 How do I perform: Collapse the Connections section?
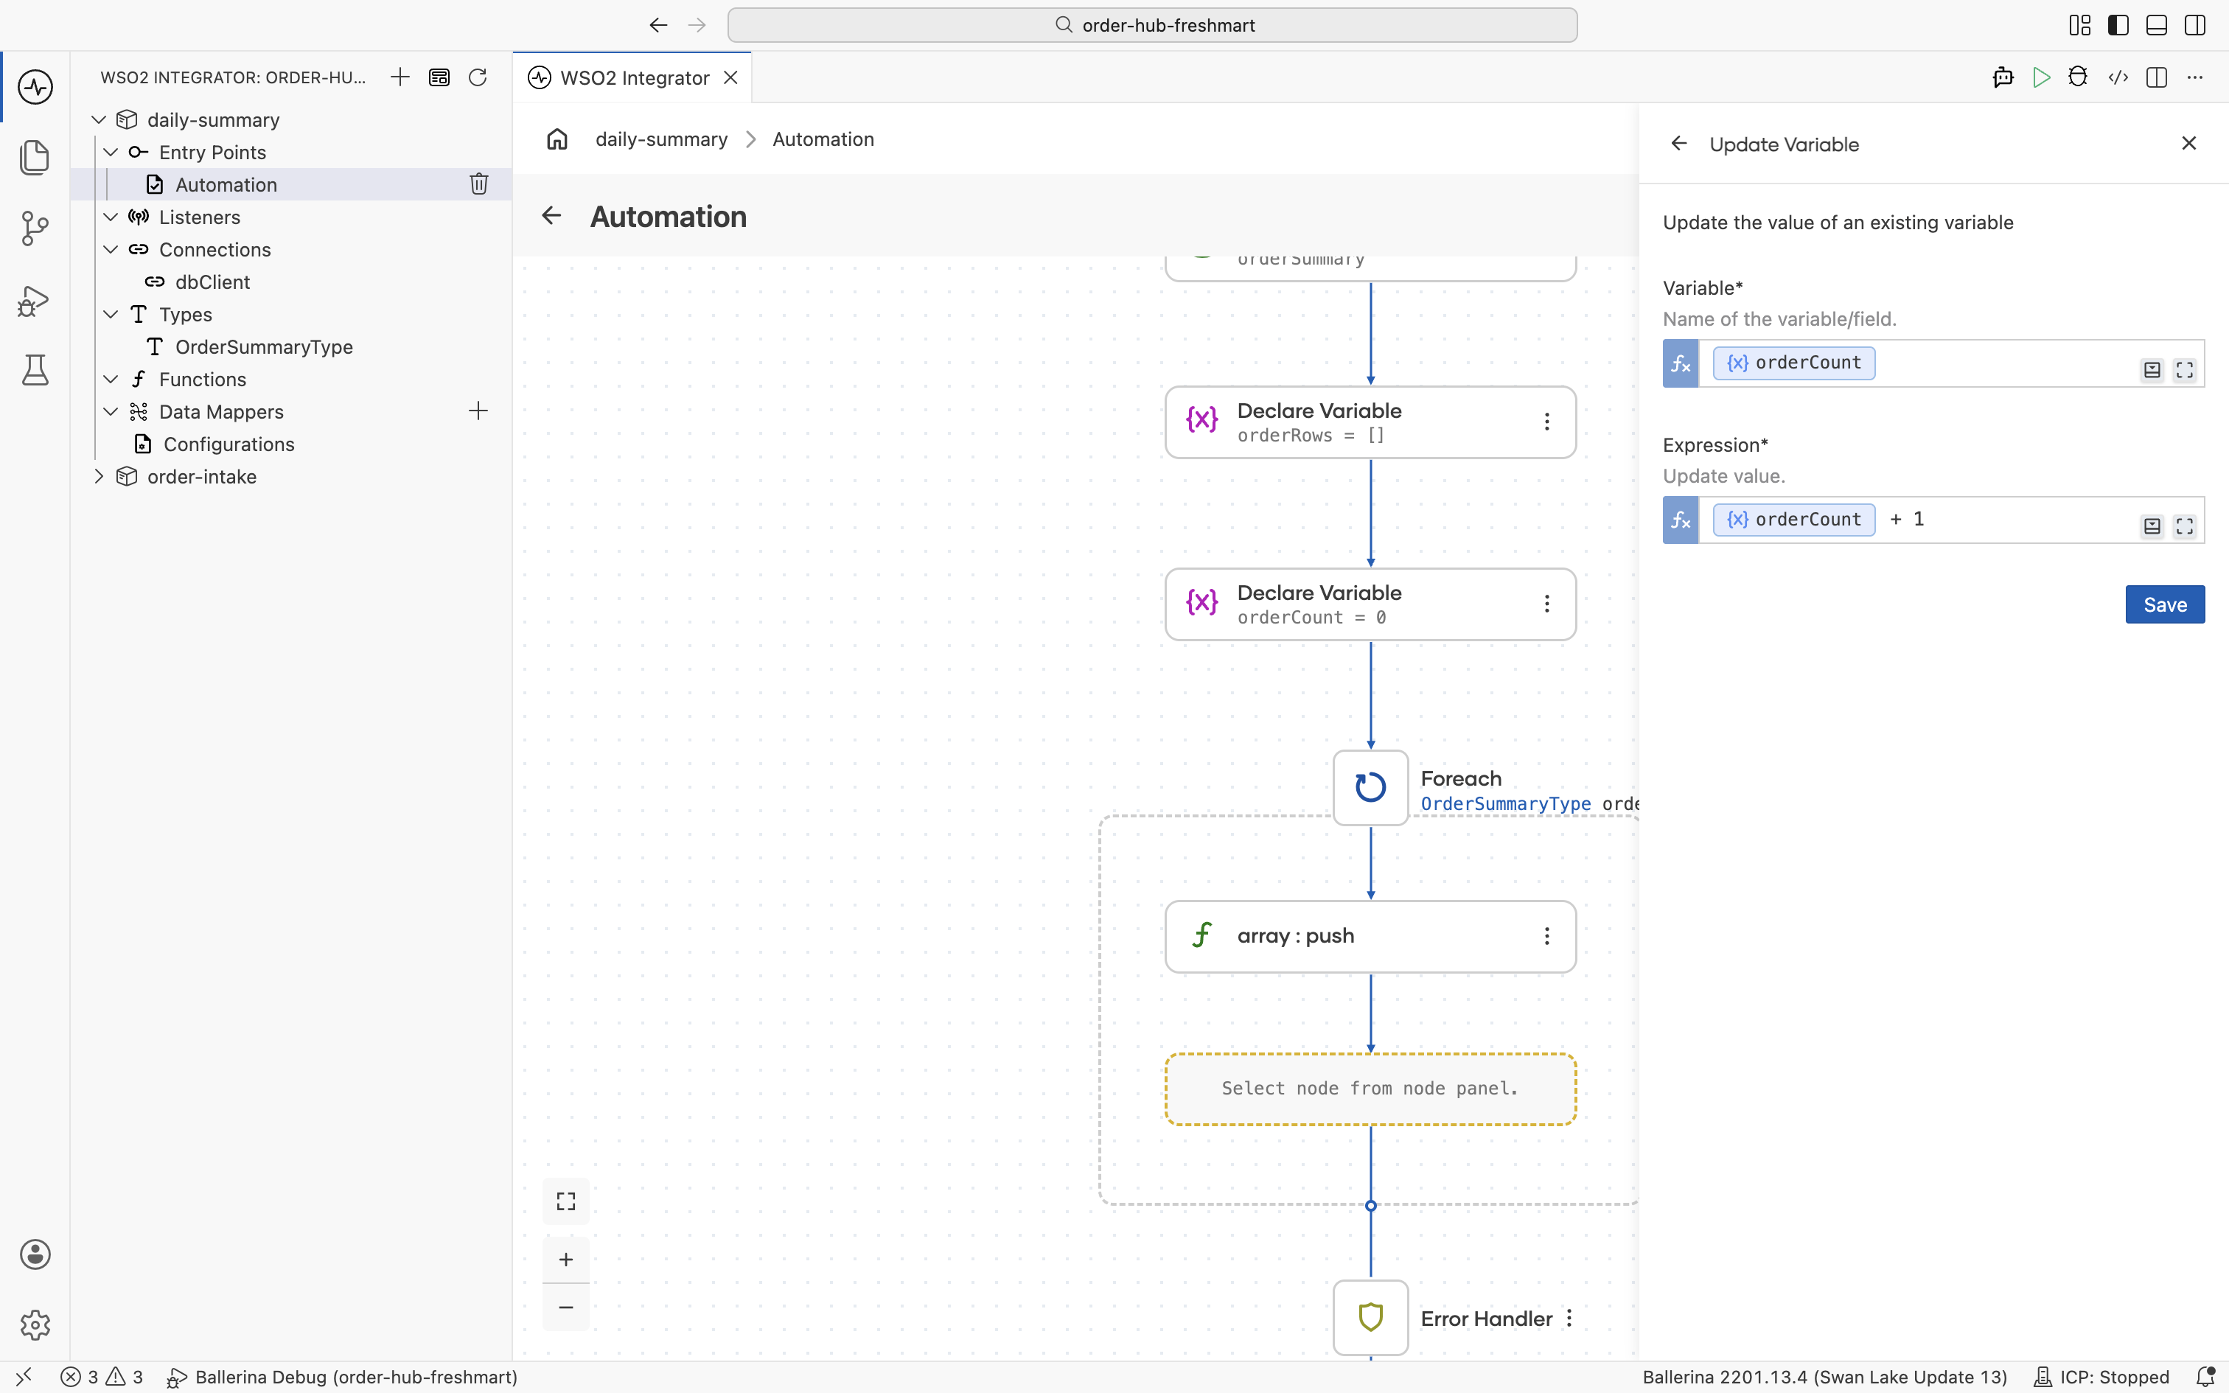111,249
